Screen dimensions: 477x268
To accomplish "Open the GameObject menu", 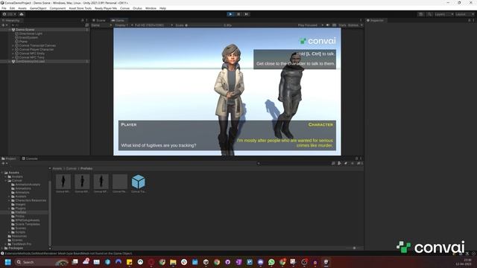I will point(38,8).
